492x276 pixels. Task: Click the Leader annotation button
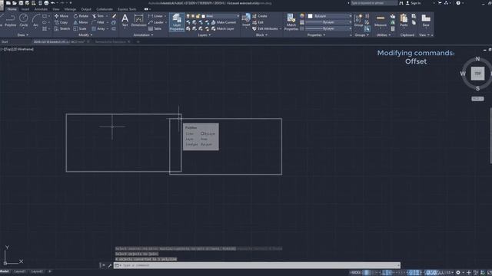point(156,22)
